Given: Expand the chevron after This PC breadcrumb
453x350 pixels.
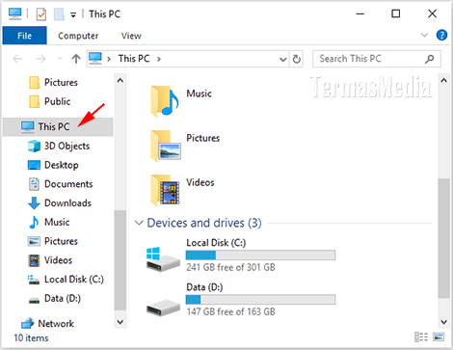Looking at the screenshot, I should (x=159, y=59).
